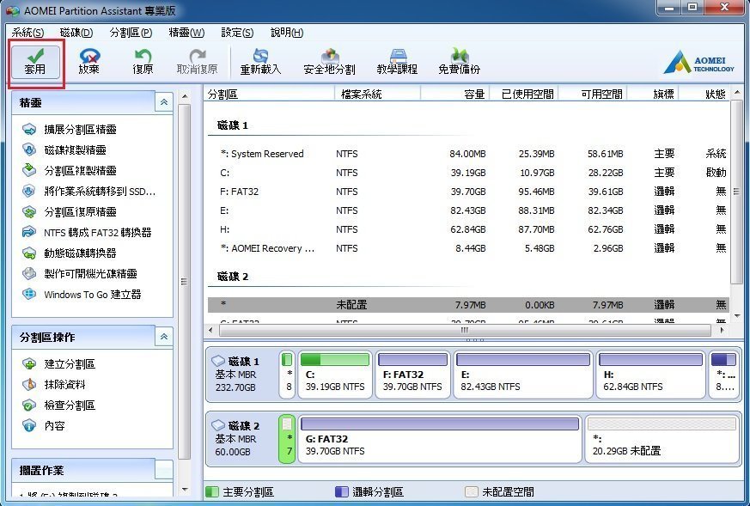Open the 磁碟(D) menu
This screenshot has height=506, width=750.
click(76, 33)
